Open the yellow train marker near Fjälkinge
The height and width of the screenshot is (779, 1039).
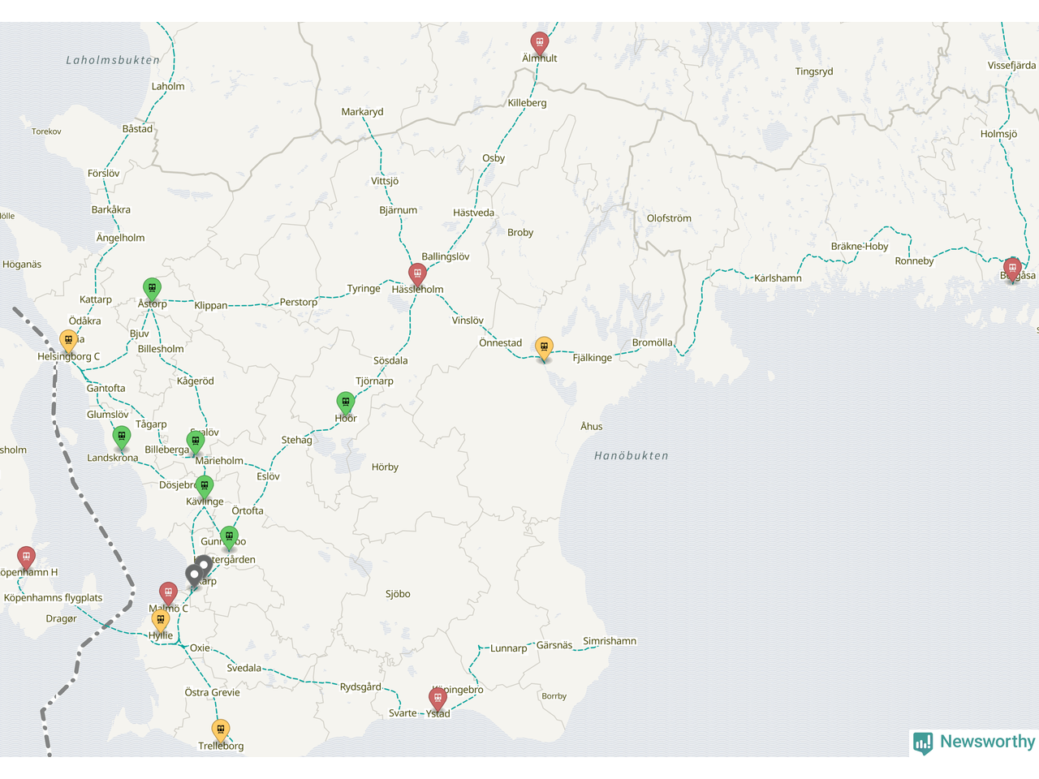tap(545, 348)
